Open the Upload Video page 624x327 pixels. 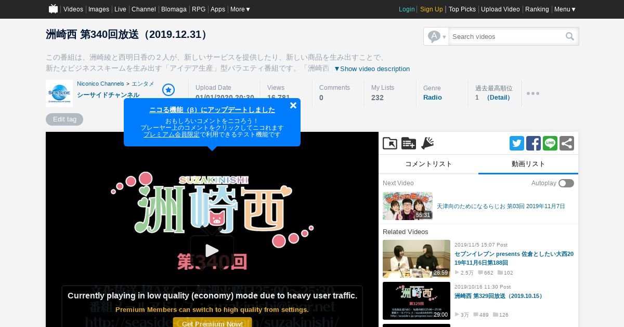coord(500,9)
